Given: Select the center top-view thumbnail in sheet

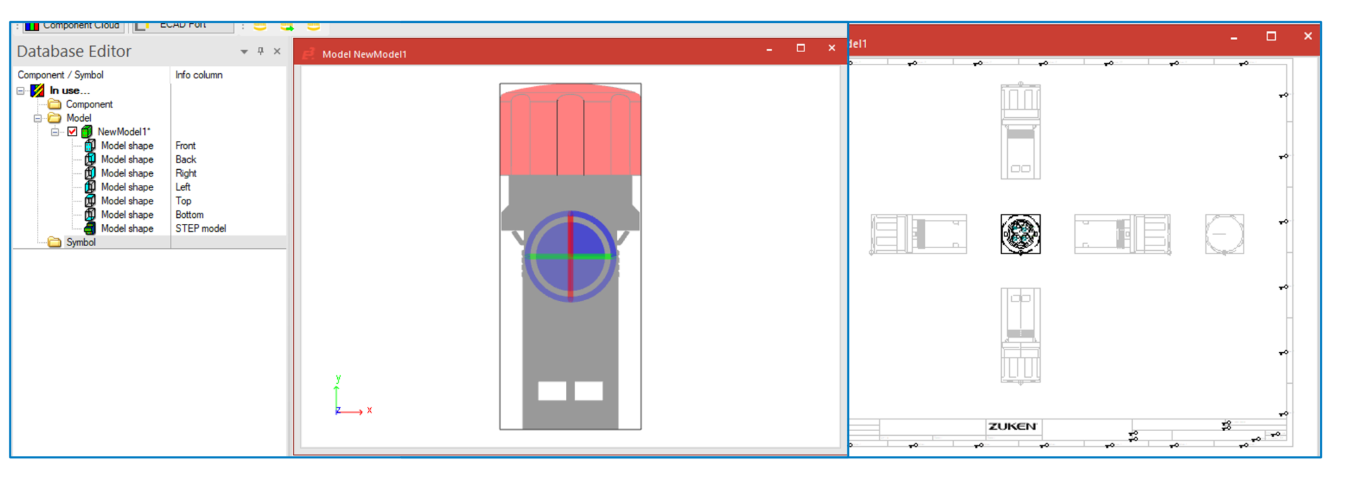Looking at the screenshot, I should coord(1020,234).
